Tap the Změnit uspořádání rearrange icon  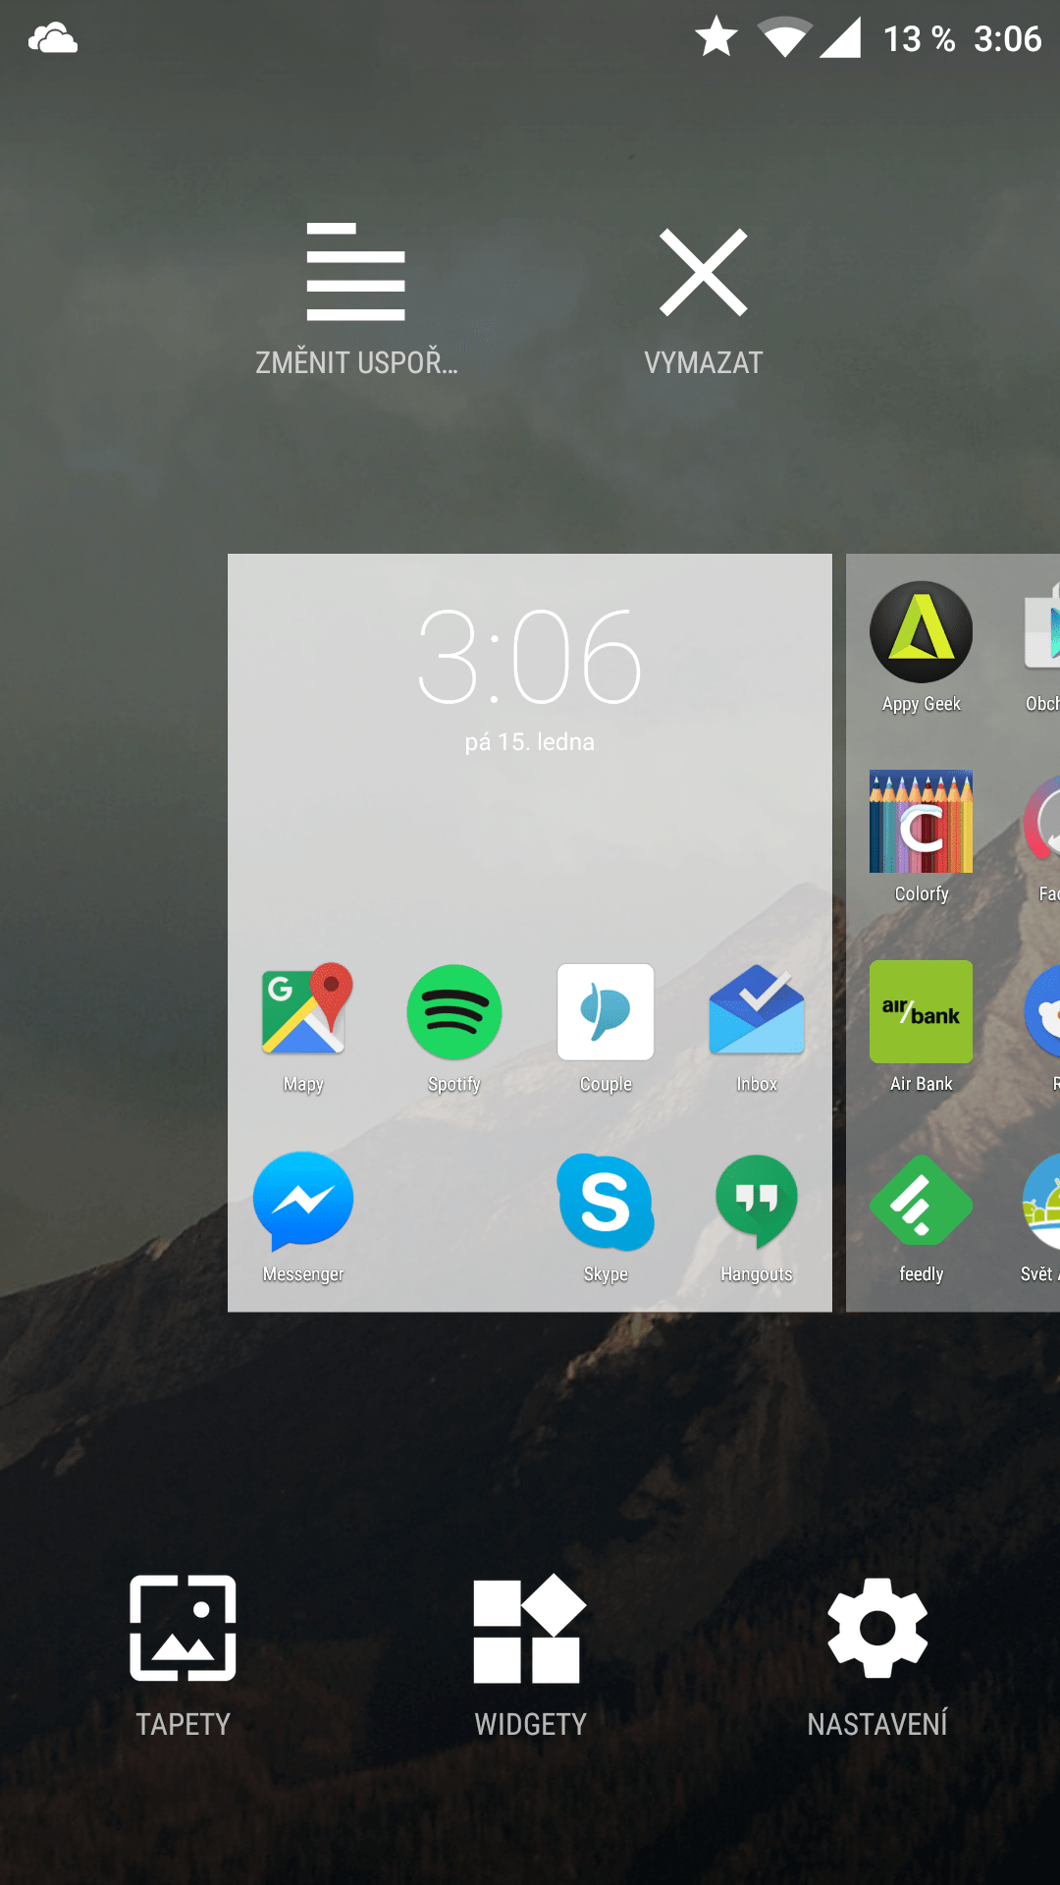pyautogui.click(x=355, y=272)
